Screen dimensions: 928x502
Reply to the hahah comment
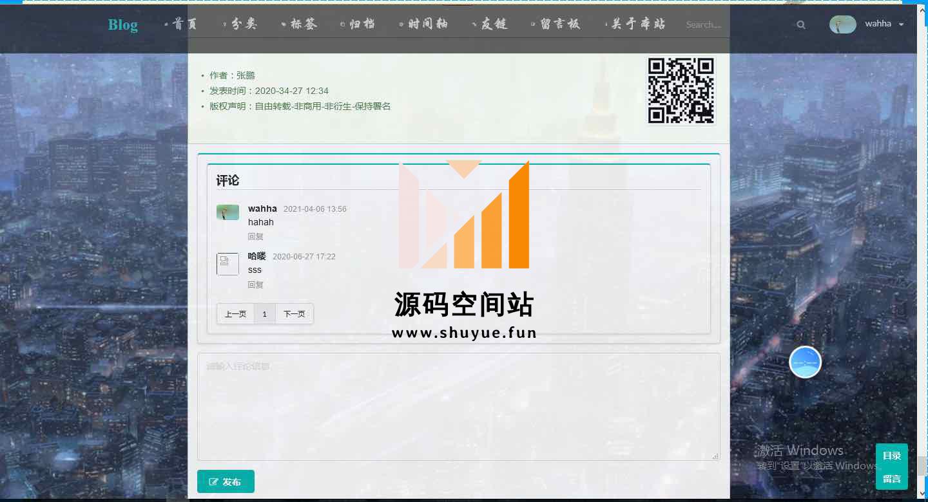(256, 236)
